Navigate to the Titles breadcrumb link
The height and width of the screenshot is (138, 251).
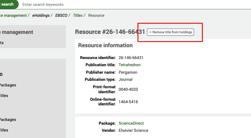pos(78,15)
